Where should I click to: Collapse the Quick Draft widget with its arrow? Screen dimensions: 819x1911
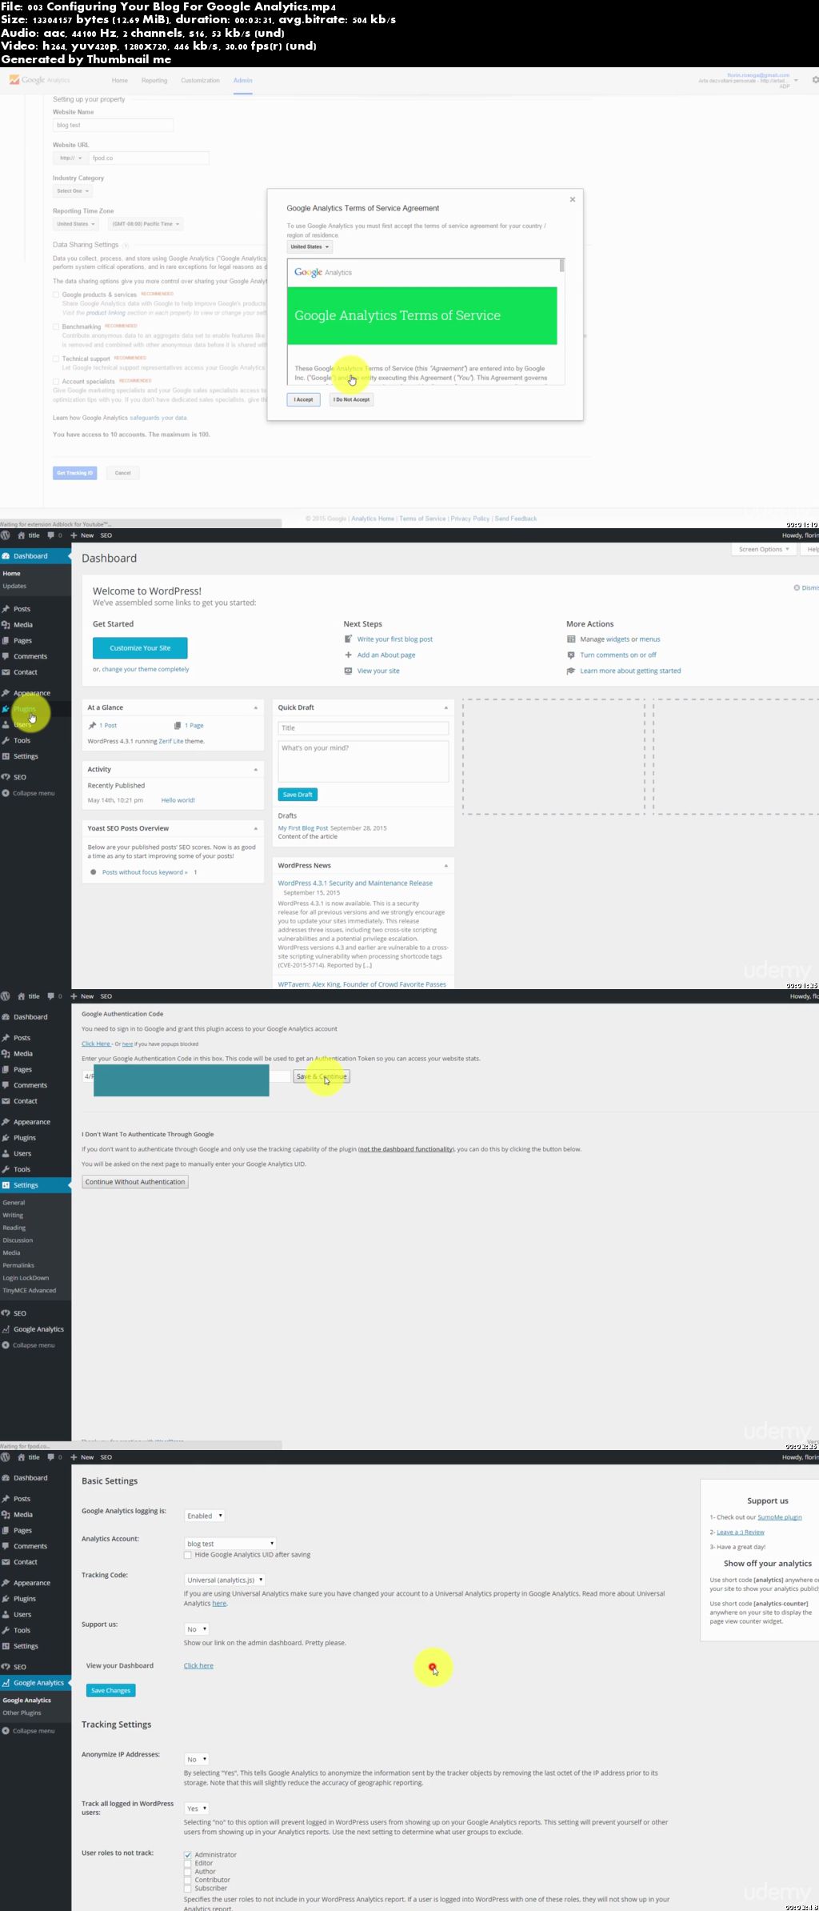click(446, 707)
